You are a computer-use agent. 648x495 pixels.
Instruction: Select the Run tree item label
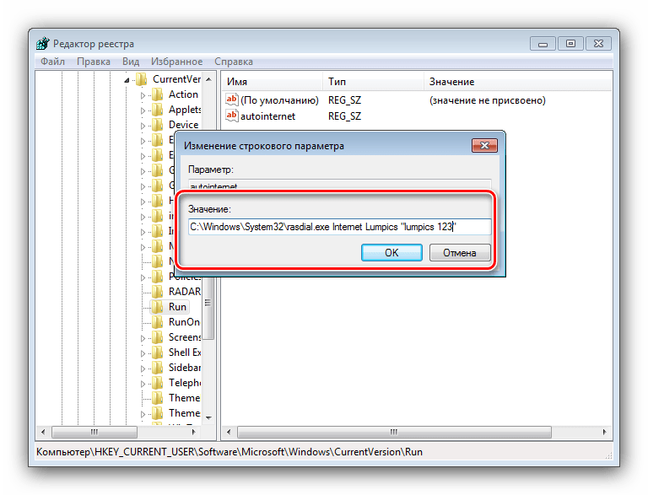point(177,307)
